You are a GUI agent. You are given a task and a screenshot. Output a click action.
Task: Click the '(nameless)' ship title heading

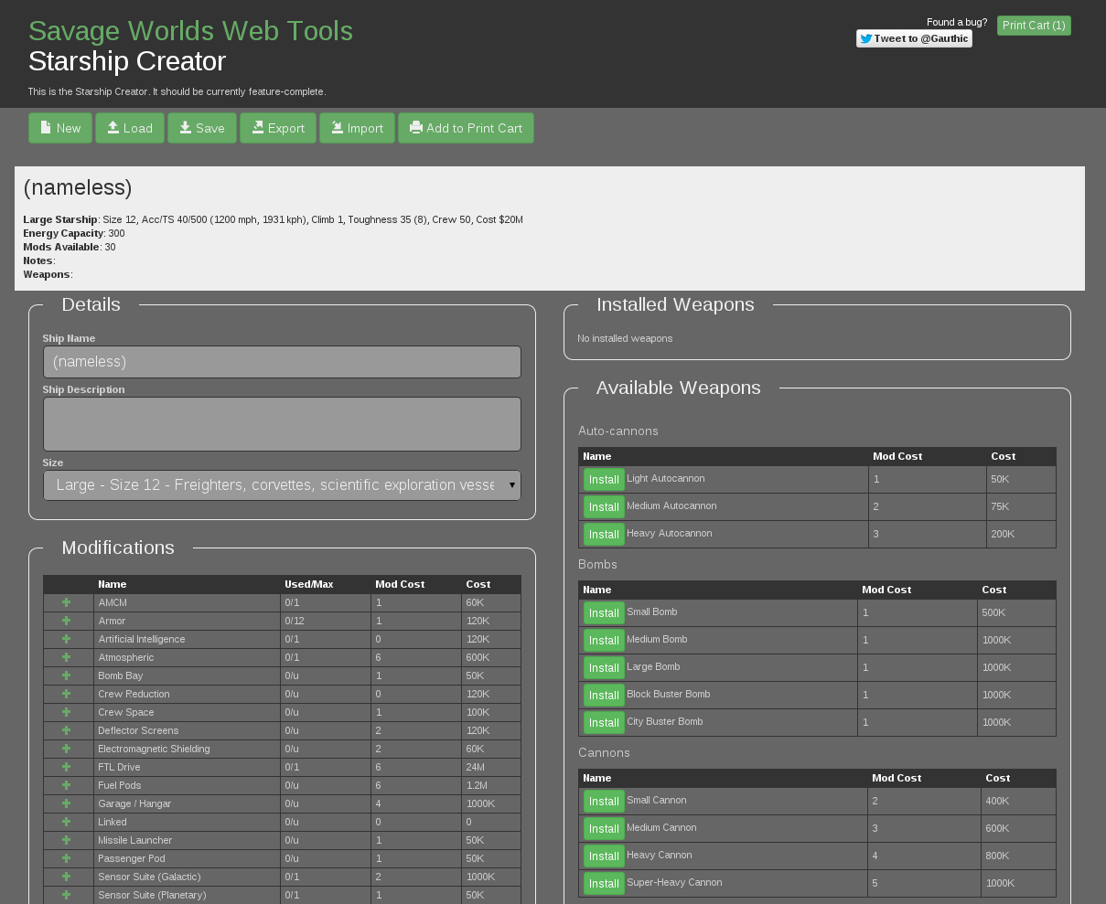click(x=78, y=187)
